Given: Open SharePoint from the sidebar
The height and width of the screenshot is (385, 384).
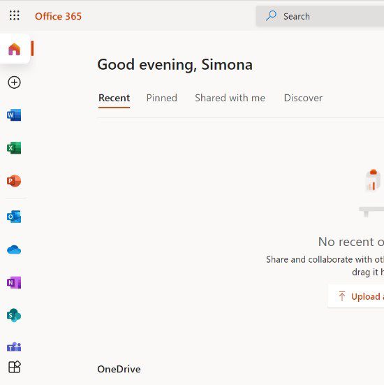Looking at the screenshot, I should click(14, 315).
